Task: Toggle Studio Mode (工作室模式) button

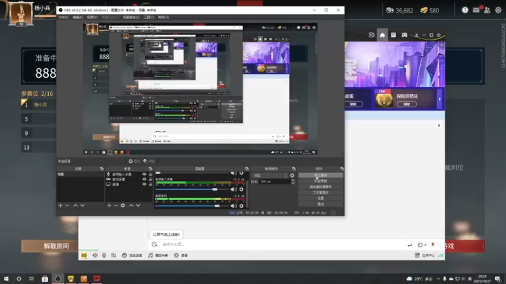Action: tap(321, 192)
